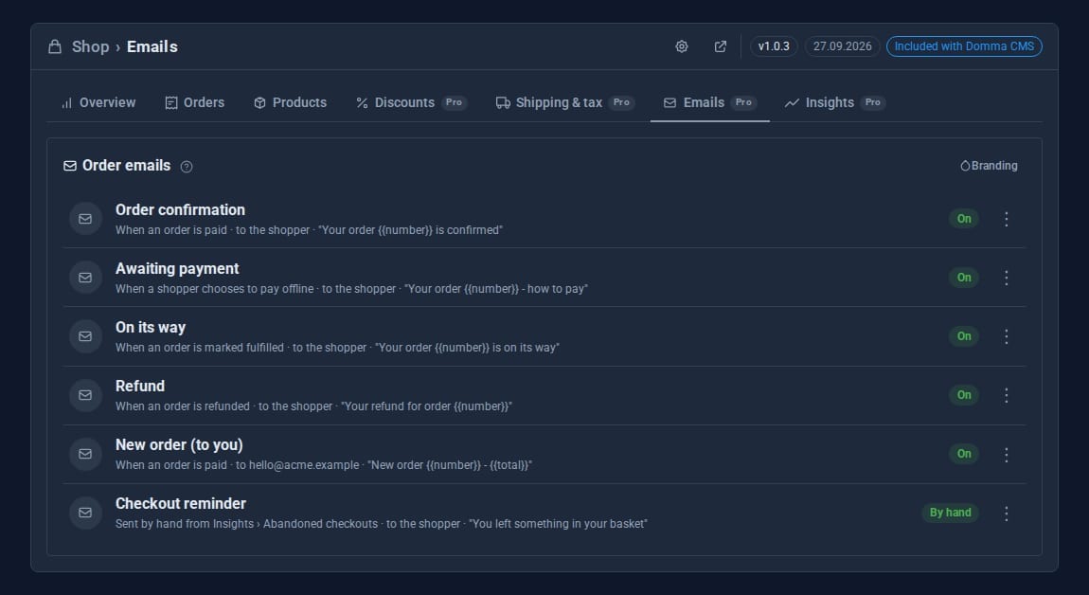The image size is (1089, 595).
Task: Click the v1.0.3 version badge
Action: pos(774,46)
